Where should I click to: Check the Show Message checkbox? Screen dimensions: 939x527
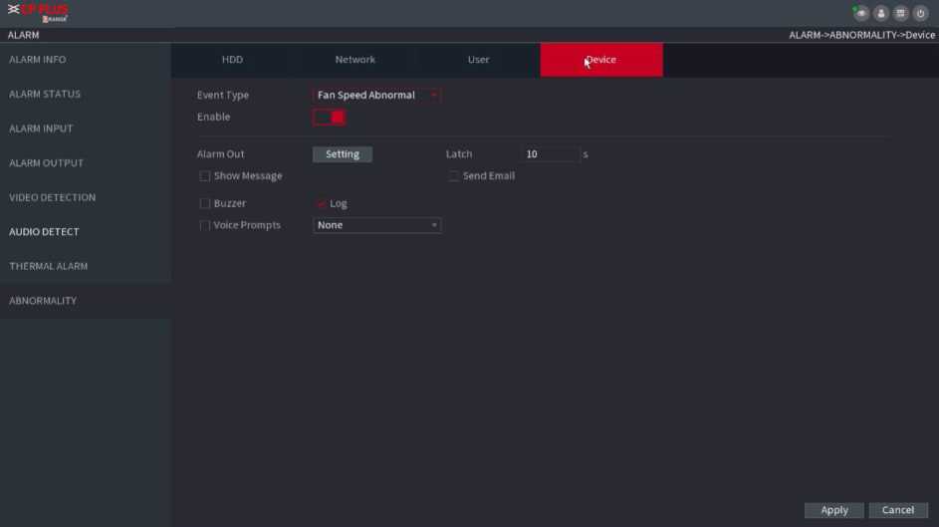click(x=205, y=176)
